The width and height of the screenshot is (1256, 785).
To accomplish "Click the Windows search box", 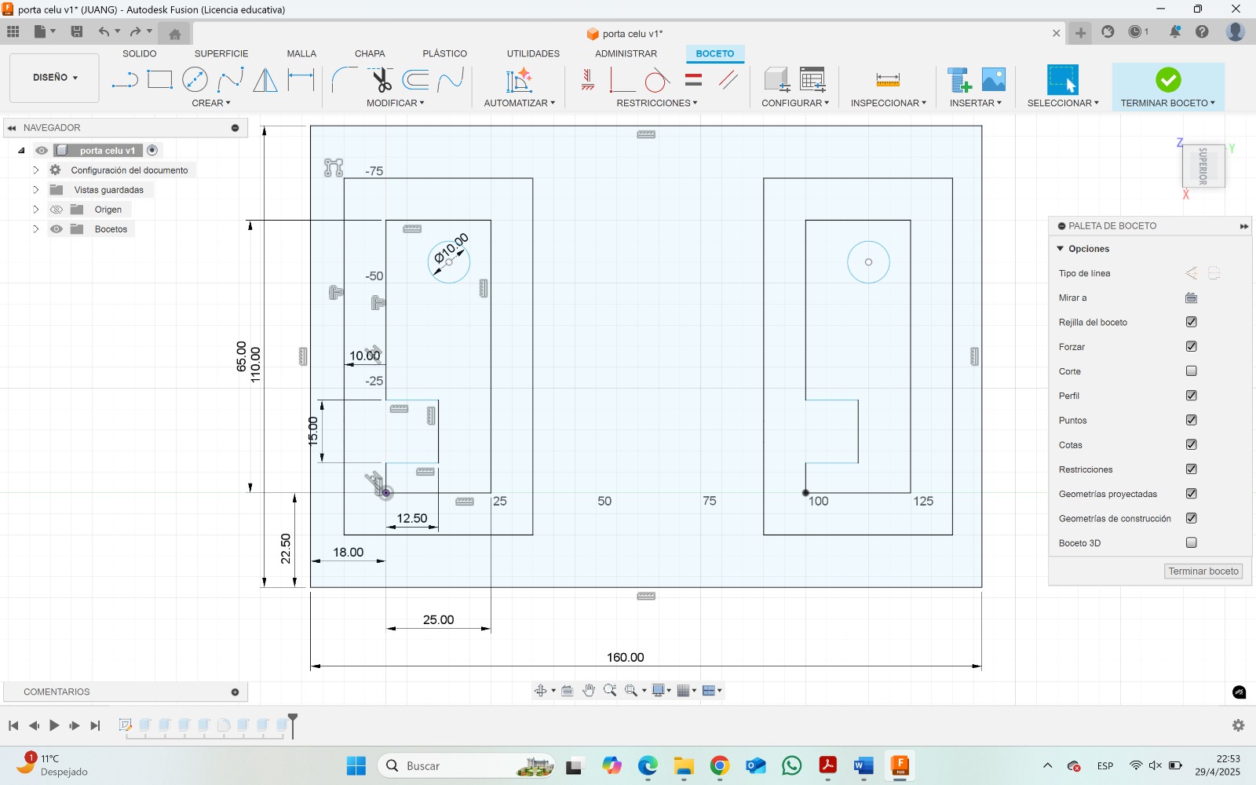I will click(x=466, y=765).
